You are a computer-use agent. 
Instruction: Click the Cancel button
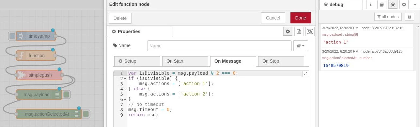pyautogui.click(x=273, y=18)
